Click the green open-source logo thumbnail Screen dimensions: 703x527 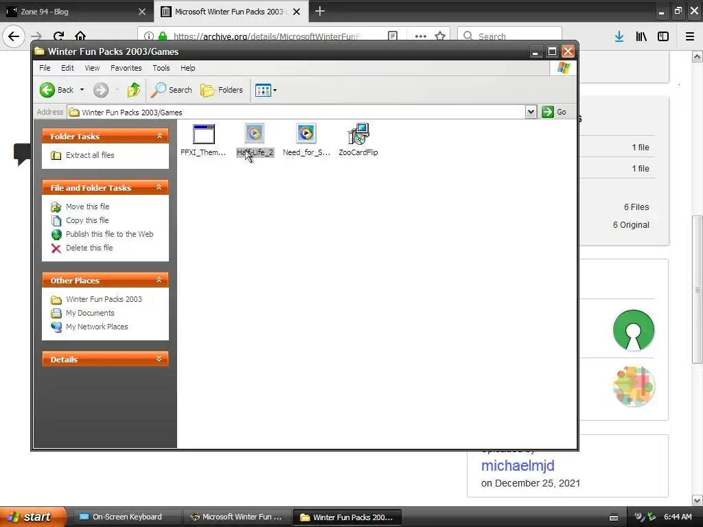pyautogui.click(x=633, y=330)
